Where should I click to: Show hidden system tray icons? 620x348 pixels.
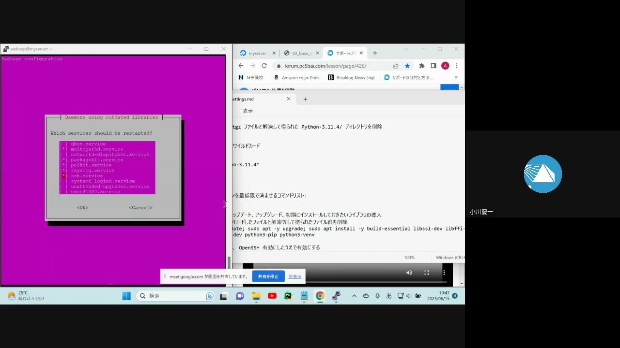click(x=354, y=296)
